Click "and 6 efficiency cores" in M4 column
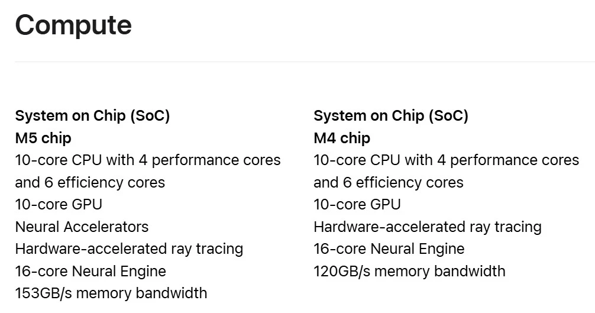The height and width of the screenshot is (313, 595). [x=389, y=183]
